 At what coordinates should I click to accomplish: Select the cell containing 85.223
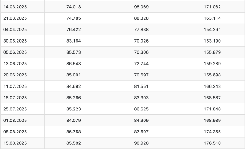(73, 109)
